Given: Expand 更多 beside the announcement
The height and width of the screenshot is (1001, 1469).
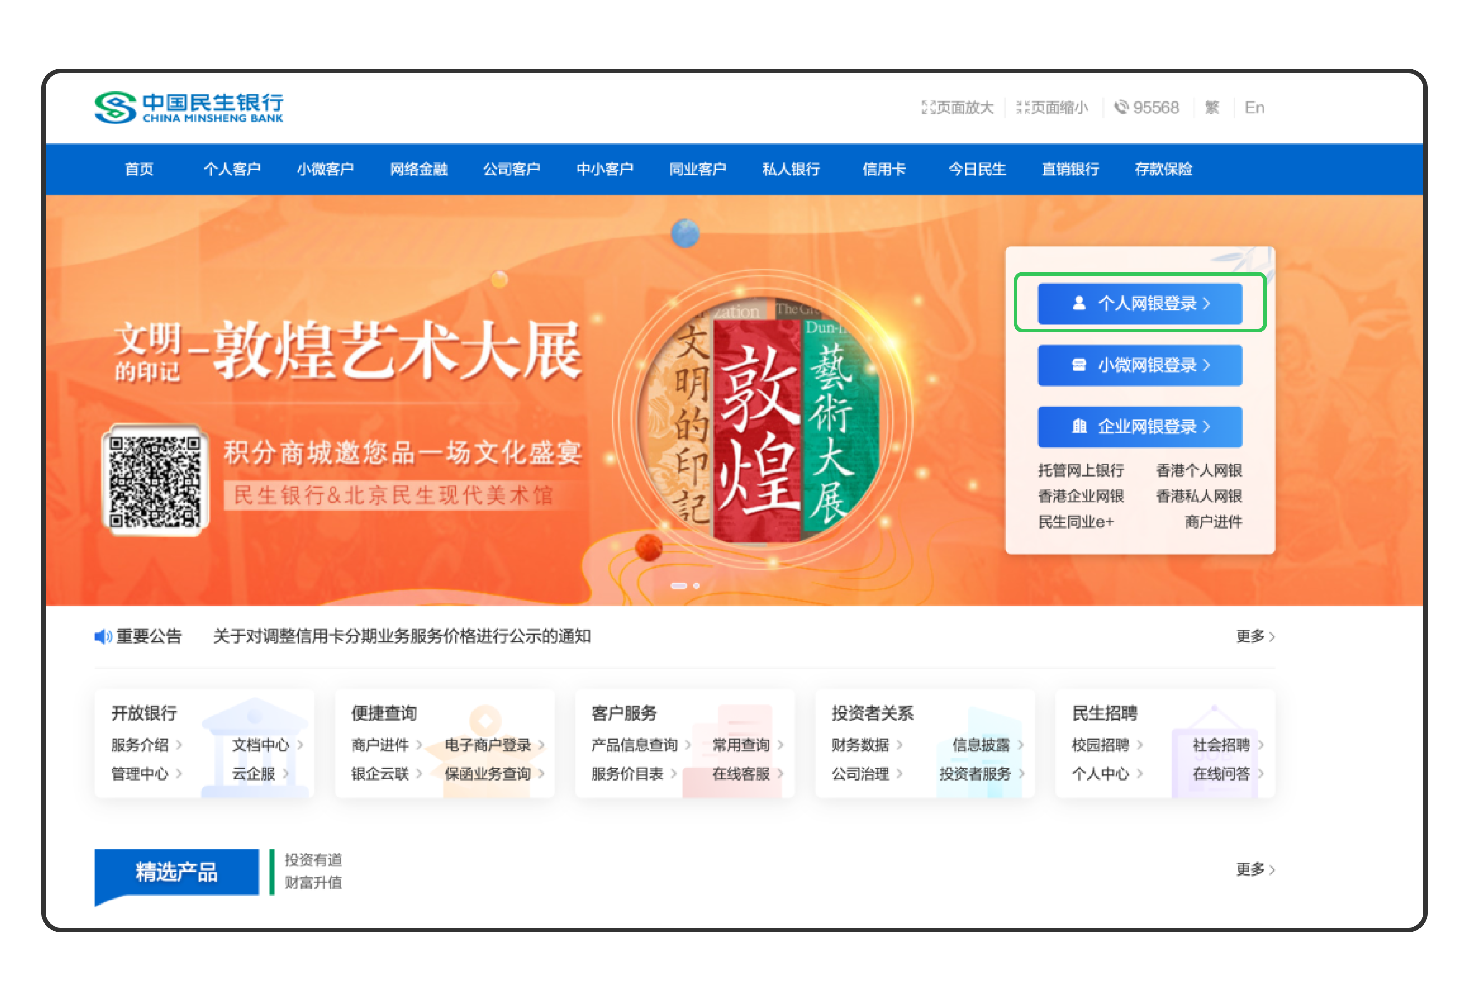Looking at the screenshot, I should coord(1255,636).
